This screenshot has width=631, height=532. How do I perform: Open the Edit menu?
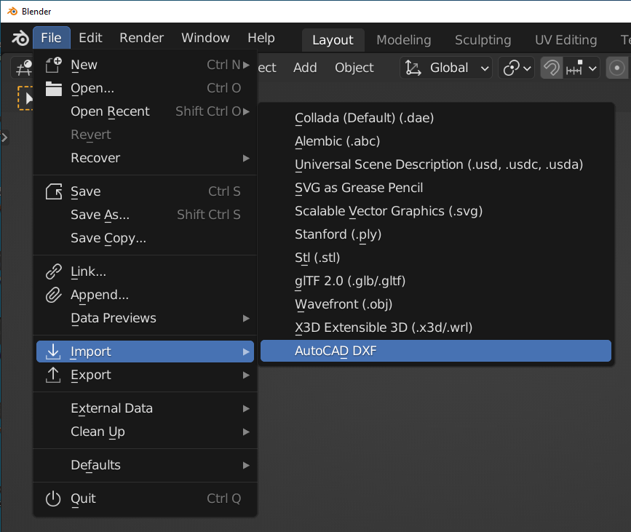click(90, 38)
